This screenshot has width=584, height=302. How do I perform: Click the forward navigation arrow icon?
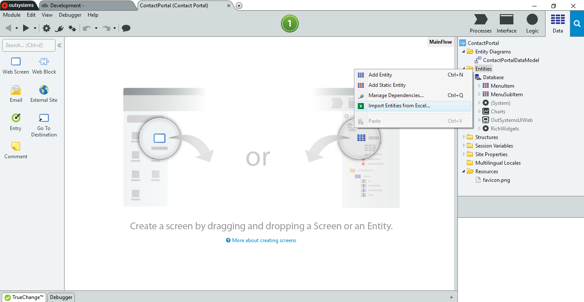[x=26, y=28]
